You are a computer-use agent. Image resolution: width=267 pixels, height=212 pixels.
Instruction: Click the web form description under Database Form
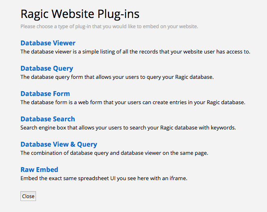tap(133, 103)
